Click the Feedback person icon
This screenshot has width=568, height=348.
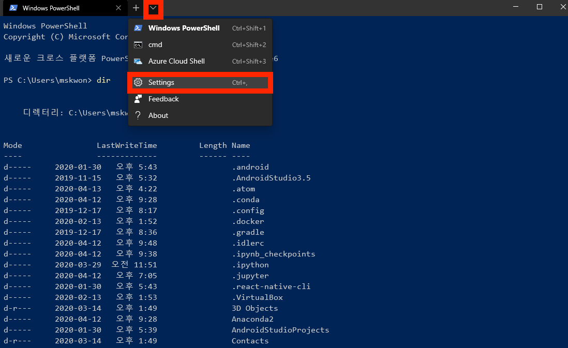point(138,98)
